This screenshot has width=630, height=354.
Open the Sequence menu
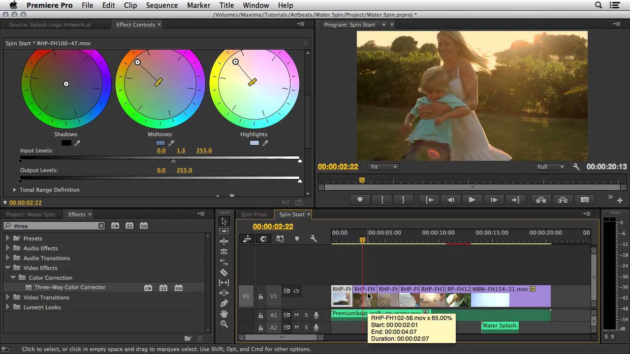161,5
